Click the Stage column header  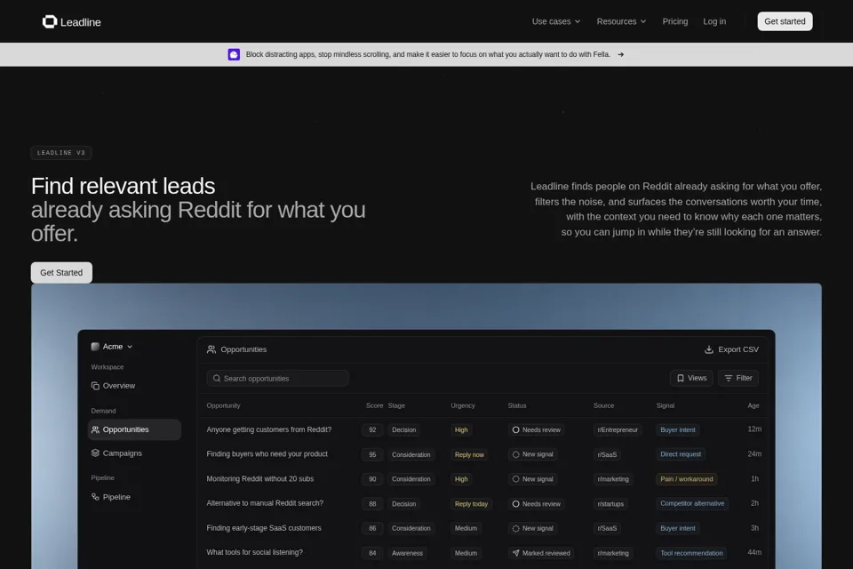[396, 405]
